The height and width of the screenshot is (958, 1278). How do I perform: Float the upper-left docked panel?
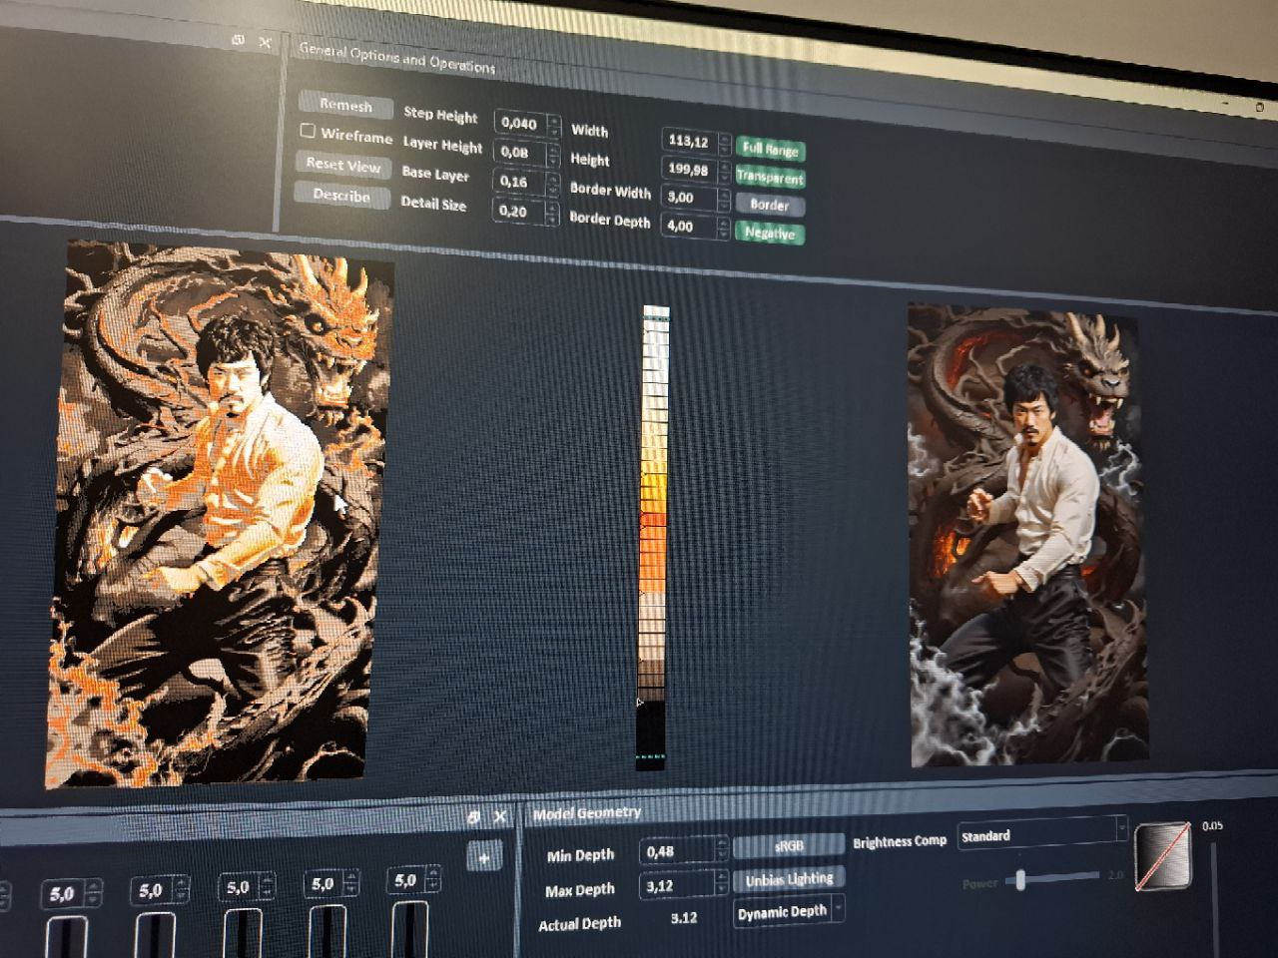238,40
